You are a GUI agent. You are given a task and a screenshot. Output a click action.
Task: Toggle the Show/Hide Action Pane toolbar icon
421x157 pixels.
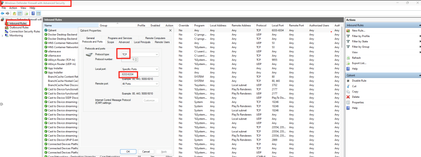[38, 13]
